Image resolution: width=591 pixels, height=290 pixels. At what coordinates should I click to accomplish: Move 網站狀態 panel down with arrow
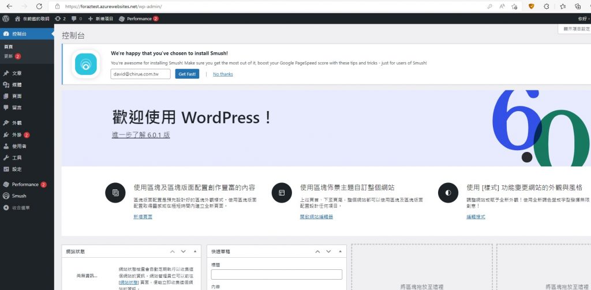183,251
